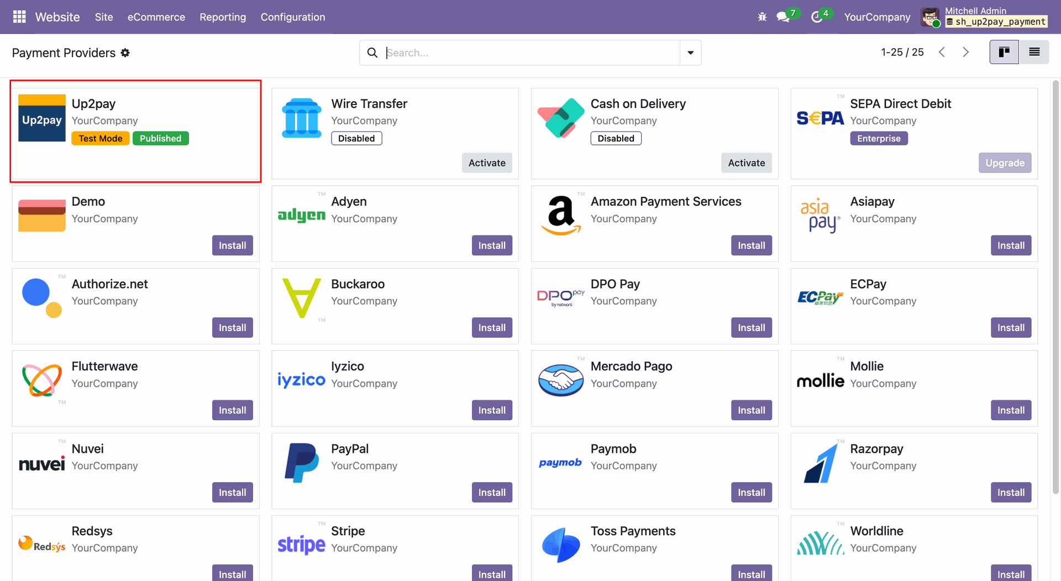Screen dimensions: 1061x581
Task: Click the PayPal logo
Action: point(302,463)
